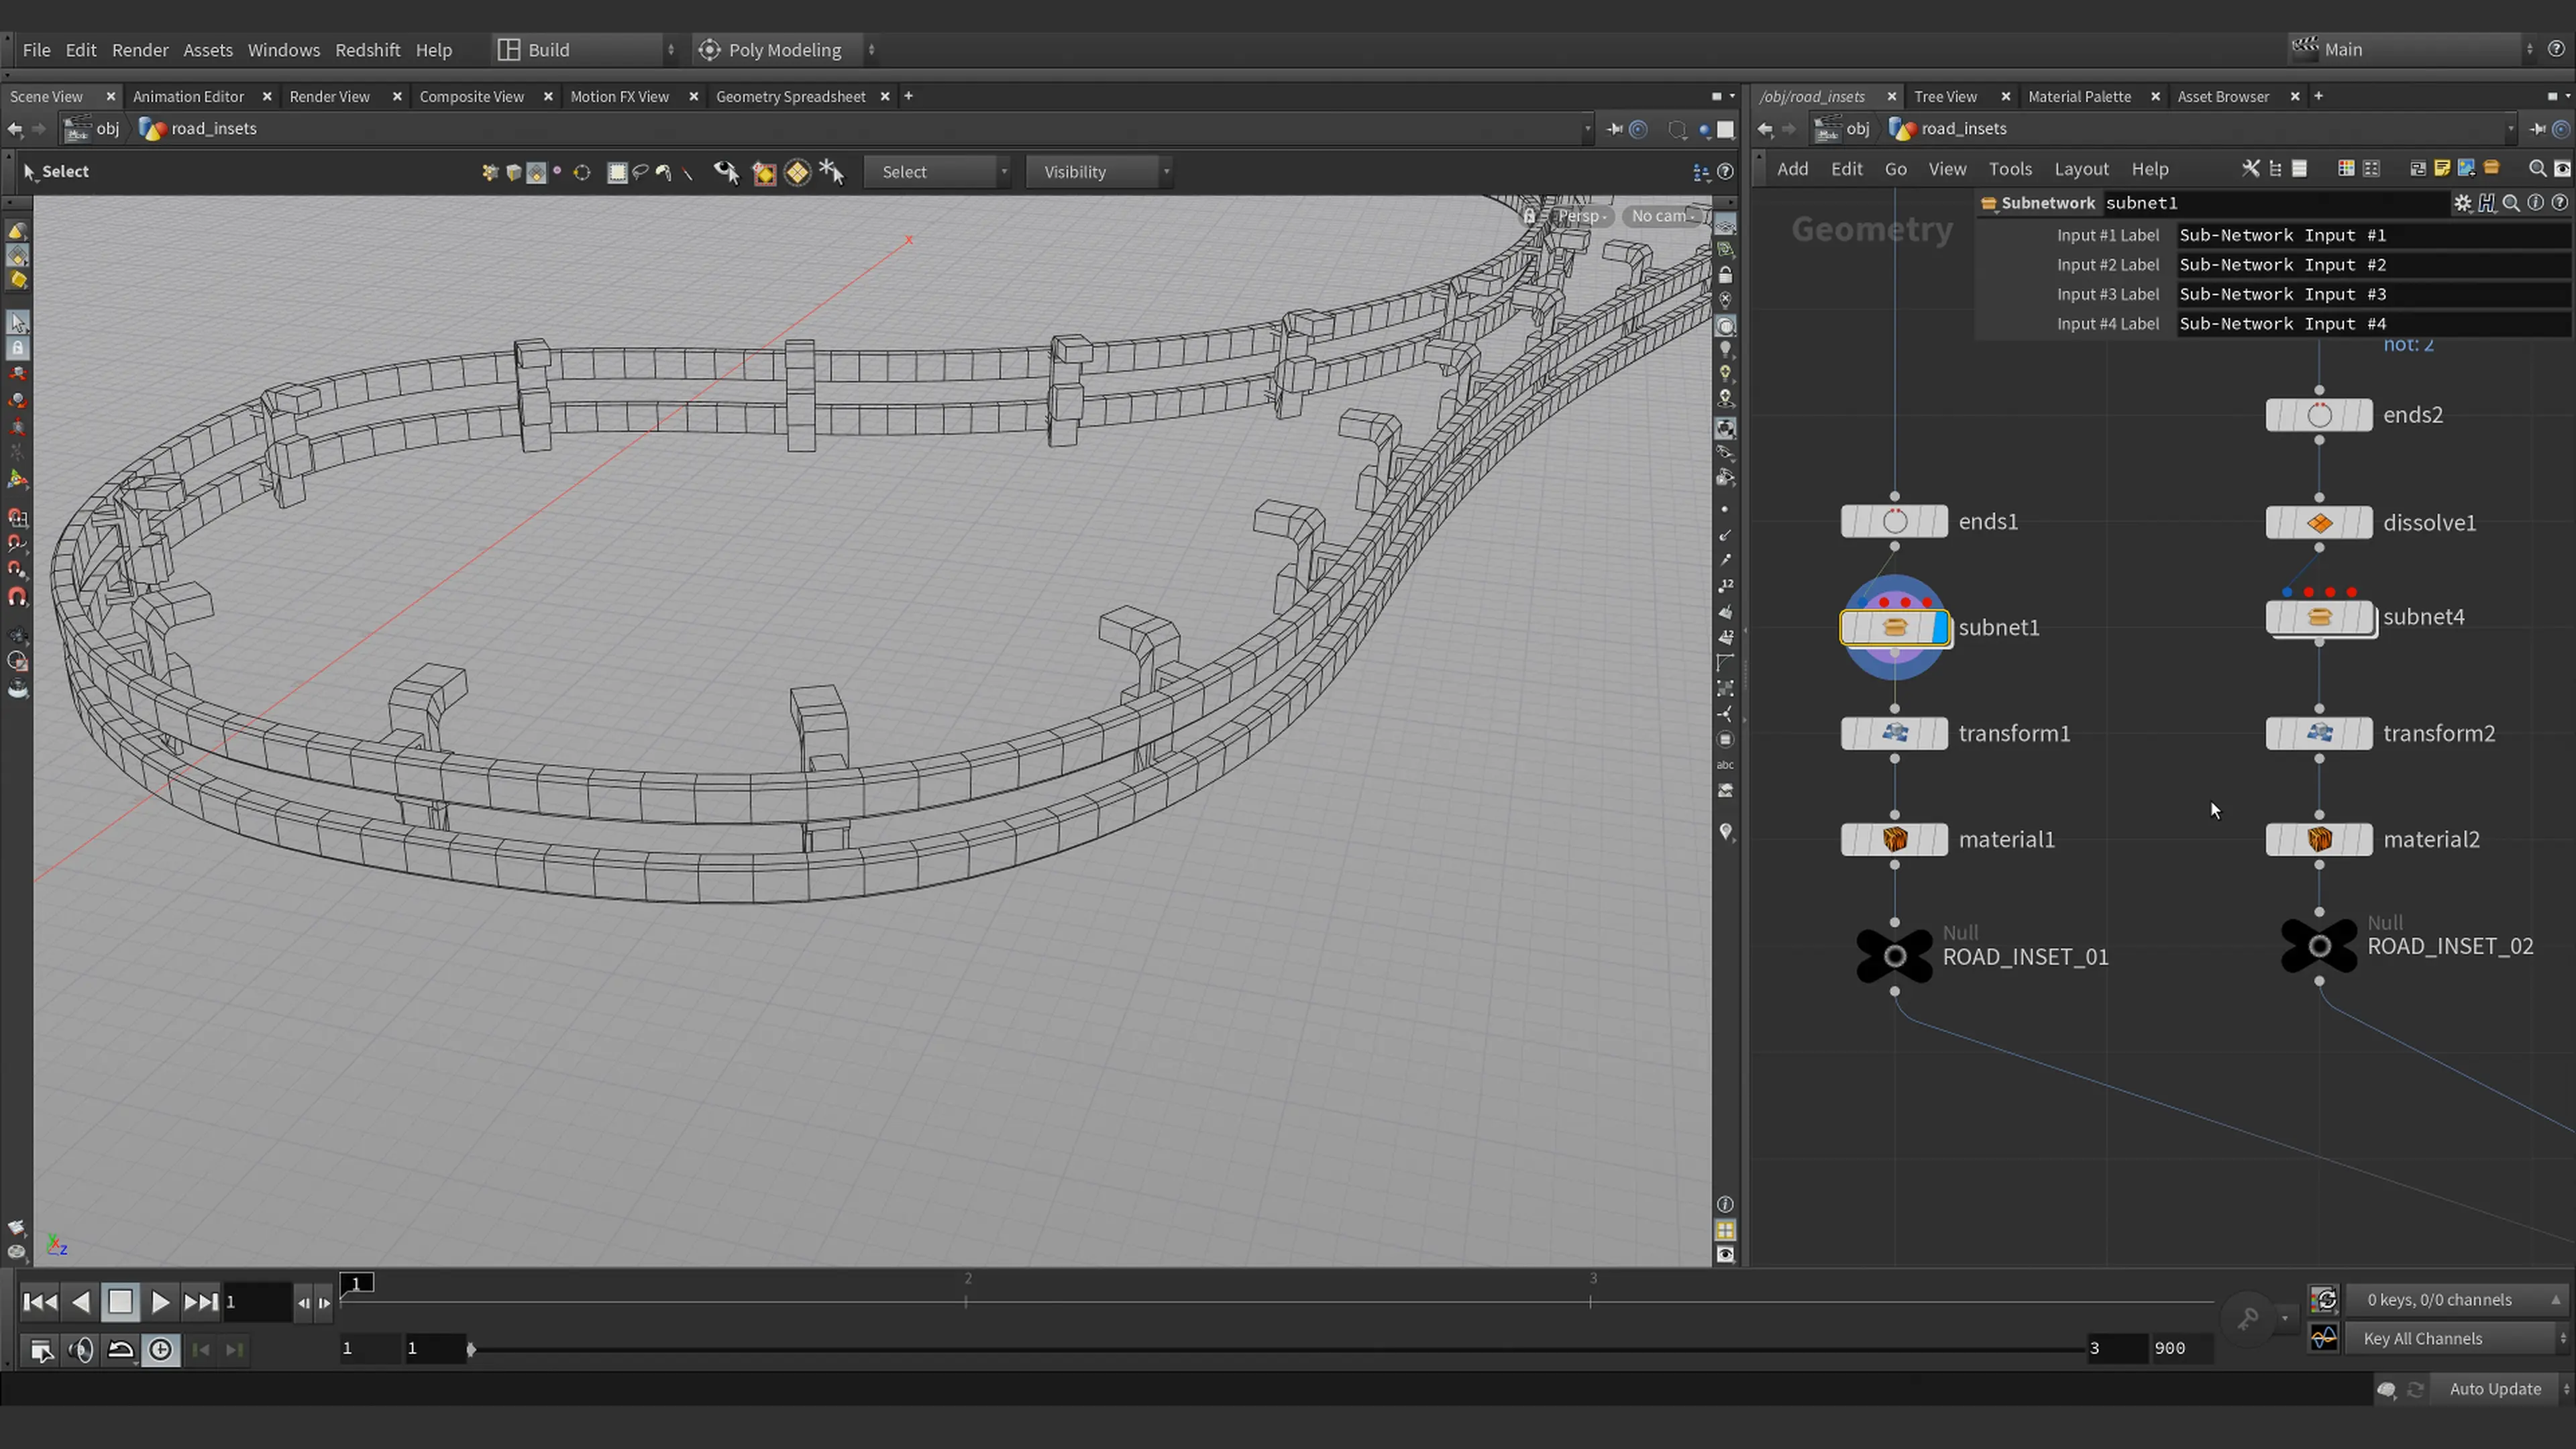This screenshot has height=1449, width=2576.
Task: Toggle real-time playback clock button
Action: (160, 1350)
